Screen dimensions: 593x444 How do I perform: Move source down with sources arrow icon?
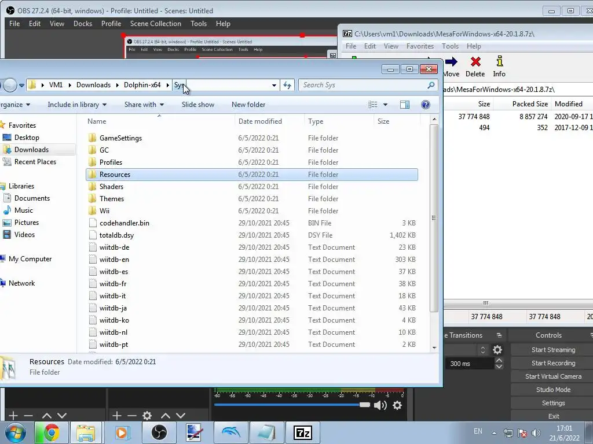(x=181, y=416)
